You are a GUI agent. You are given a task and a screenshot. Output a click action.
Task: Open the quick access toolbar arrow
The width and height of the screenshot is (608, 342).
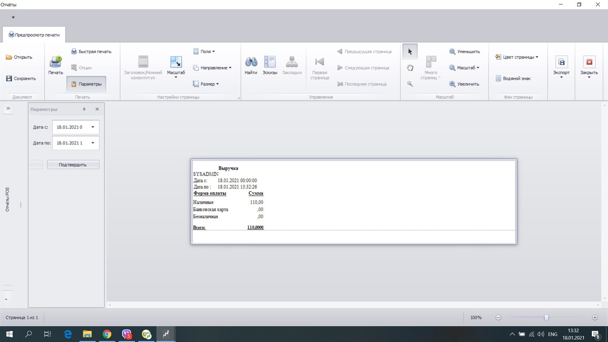click(13, 17)
